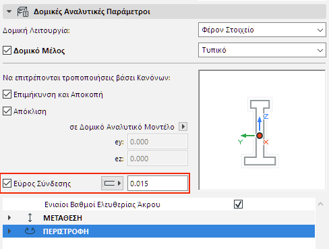
Task: Click the Δομική Λειτουργία label
Action: (x=36, y=30)
